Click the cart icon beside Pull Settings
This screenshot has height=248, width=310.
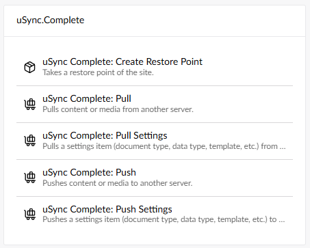30,140
